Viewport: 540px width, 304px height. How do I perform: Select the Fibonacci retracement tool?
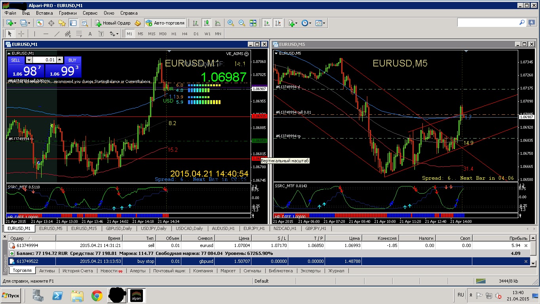(x=79, y=34)
